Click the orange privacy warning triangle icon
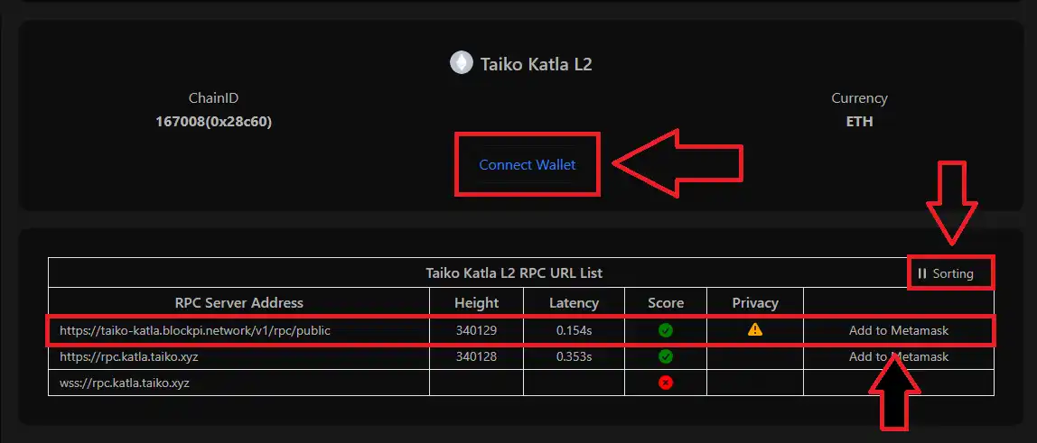This screenshot has width=1037, height=443. coord(755,330)
